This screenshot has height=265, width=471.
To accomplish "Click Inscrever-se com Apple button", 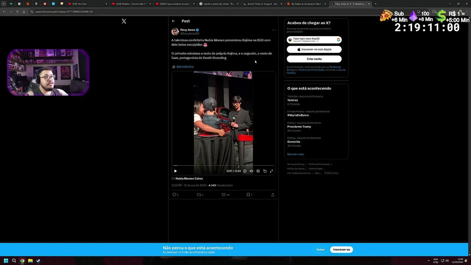I will tap(314, 49).
